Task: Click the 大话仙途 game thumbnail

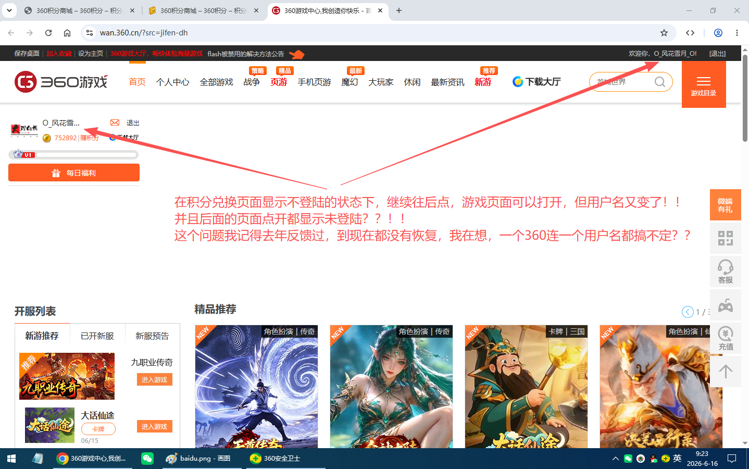Action: [x=50, y=425]
